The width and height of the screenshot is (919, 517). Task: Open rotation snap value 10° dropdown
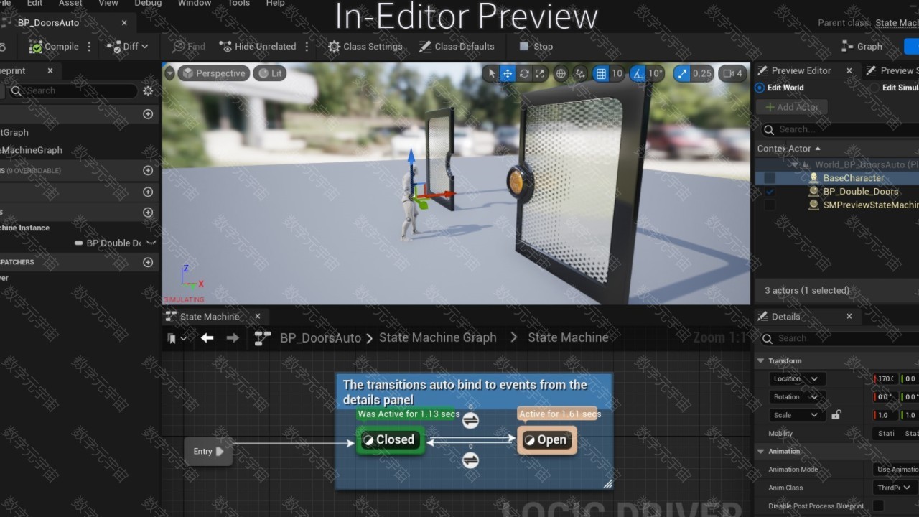click(x=656, y=73)
